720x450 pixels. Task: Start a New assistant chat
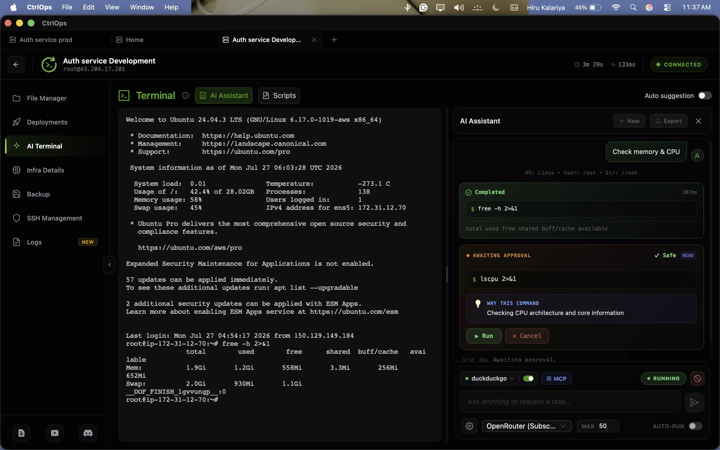click(629, 121)
